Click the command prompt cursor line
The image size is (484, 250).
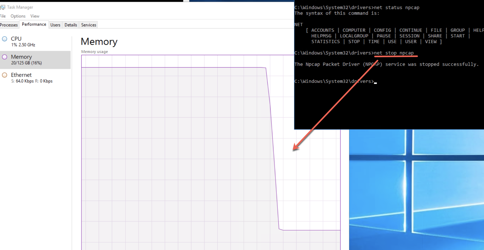(336, 81)
